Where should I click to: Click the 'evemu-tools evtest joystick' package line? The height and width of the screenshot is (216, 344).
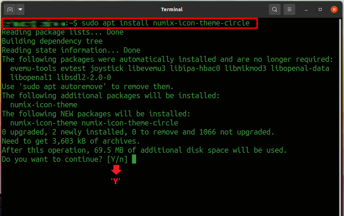click(x=170, y=69)
